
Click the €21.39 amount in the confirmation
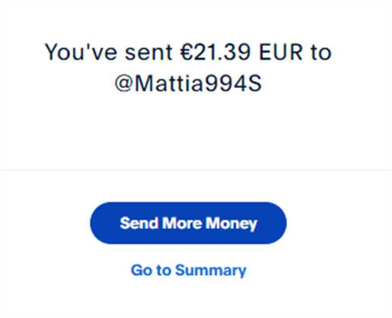pyautogui.click(x=215, y=52)
